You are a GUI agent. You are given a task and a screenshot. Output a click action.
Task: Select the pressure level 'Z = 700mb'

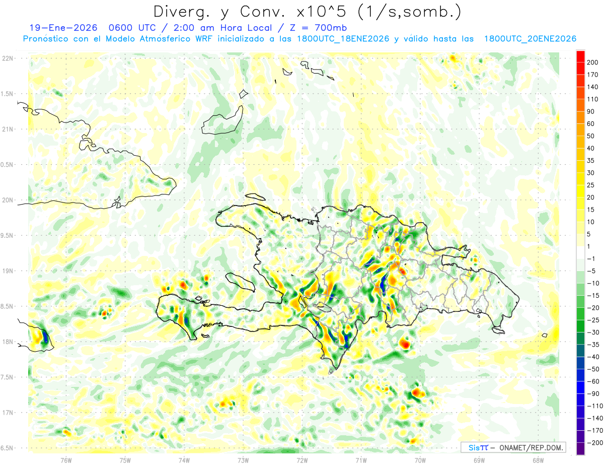(x=319, y=28)
